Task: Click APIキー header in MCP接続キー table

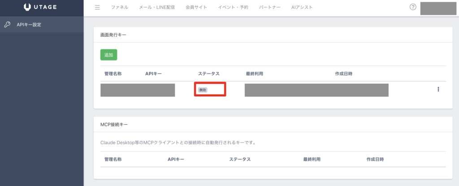Action: [x=176, y=159]
